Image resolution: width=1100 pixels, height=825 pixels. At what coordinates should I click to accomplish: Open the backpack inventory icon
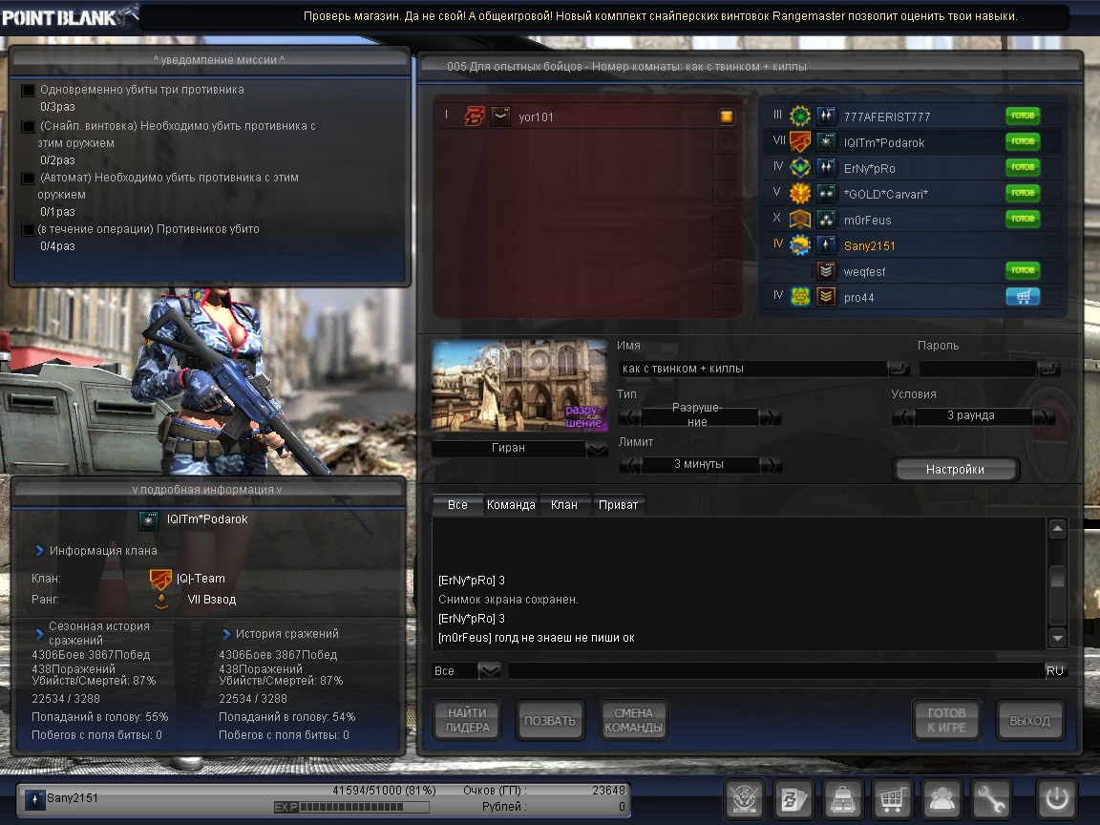click(x=842, y=798)
